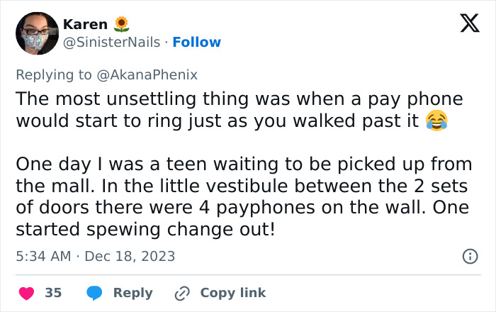Follow the SinisterNails account

tap(198, 43)
